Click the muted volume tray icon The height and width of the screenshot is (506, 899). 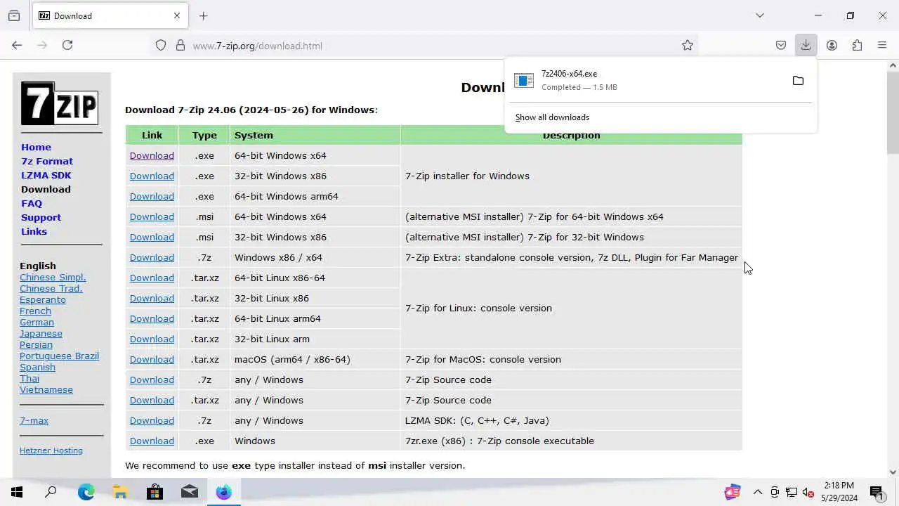click(808, 492)
